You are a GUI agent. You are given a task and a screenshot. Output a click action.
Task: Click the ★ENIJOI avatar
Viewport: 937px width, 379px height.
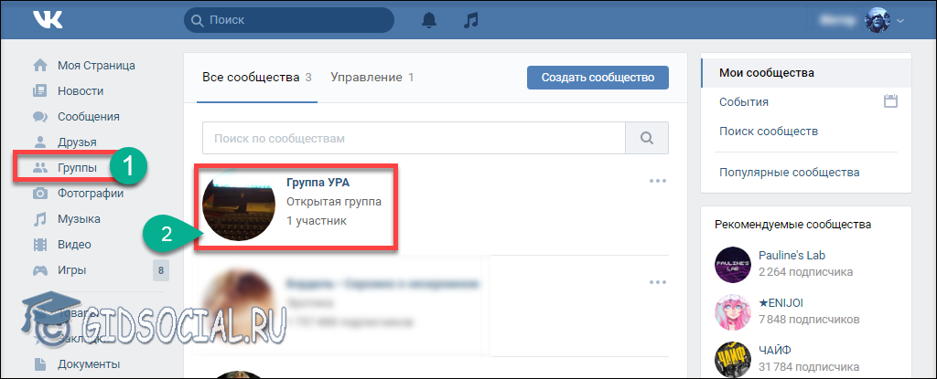point(733,311)
